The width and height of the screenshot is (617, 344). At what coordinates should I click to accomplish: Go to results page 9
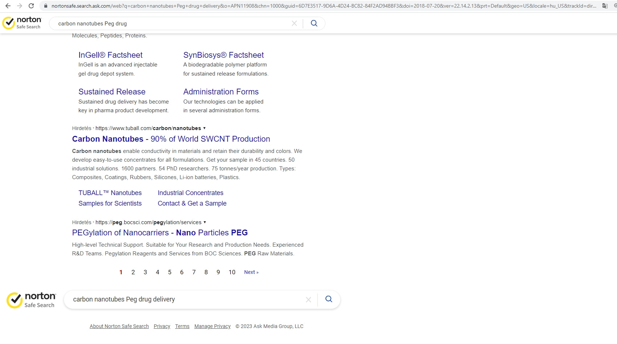click(218, 272)
